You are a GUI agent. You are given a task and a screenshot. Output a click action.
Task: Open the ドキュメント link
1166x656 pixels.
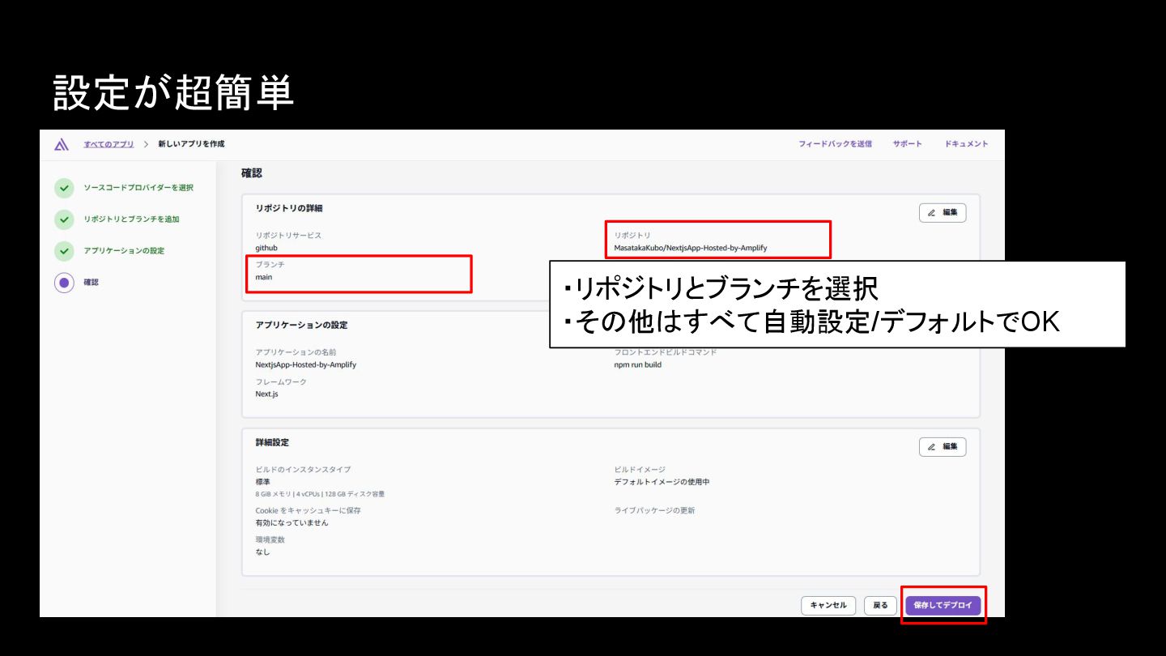966,144
